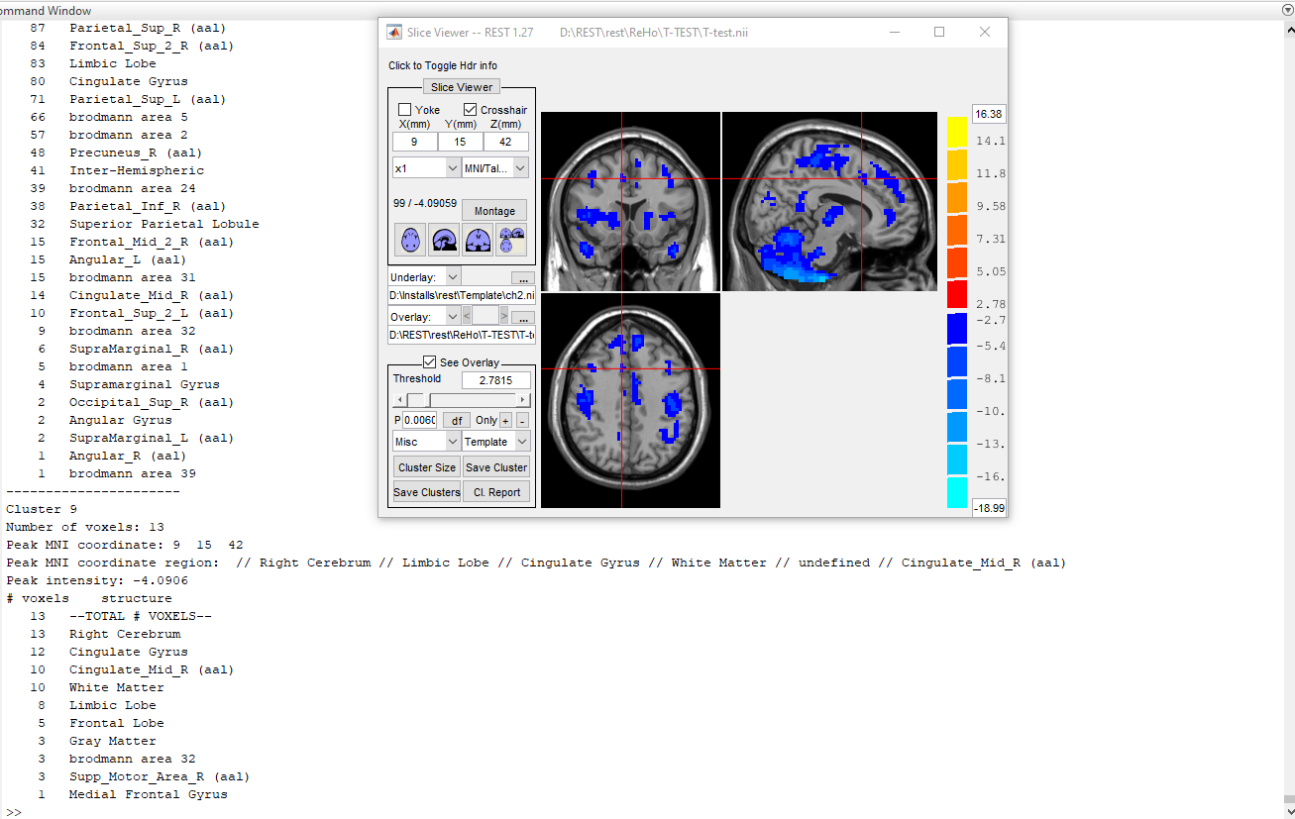
Task: Click the Threshold value field 2.7815
Action: [x=495, y=380]
